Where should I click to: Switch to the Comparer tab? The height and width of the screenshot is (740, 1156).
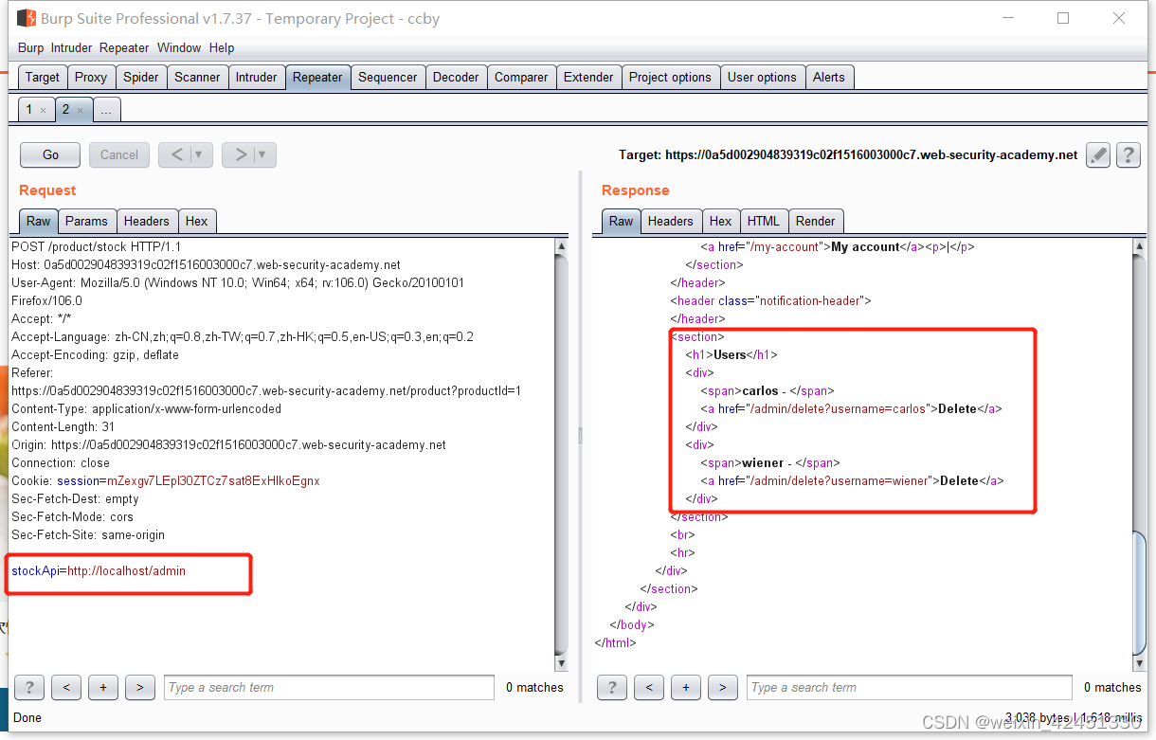521,77
